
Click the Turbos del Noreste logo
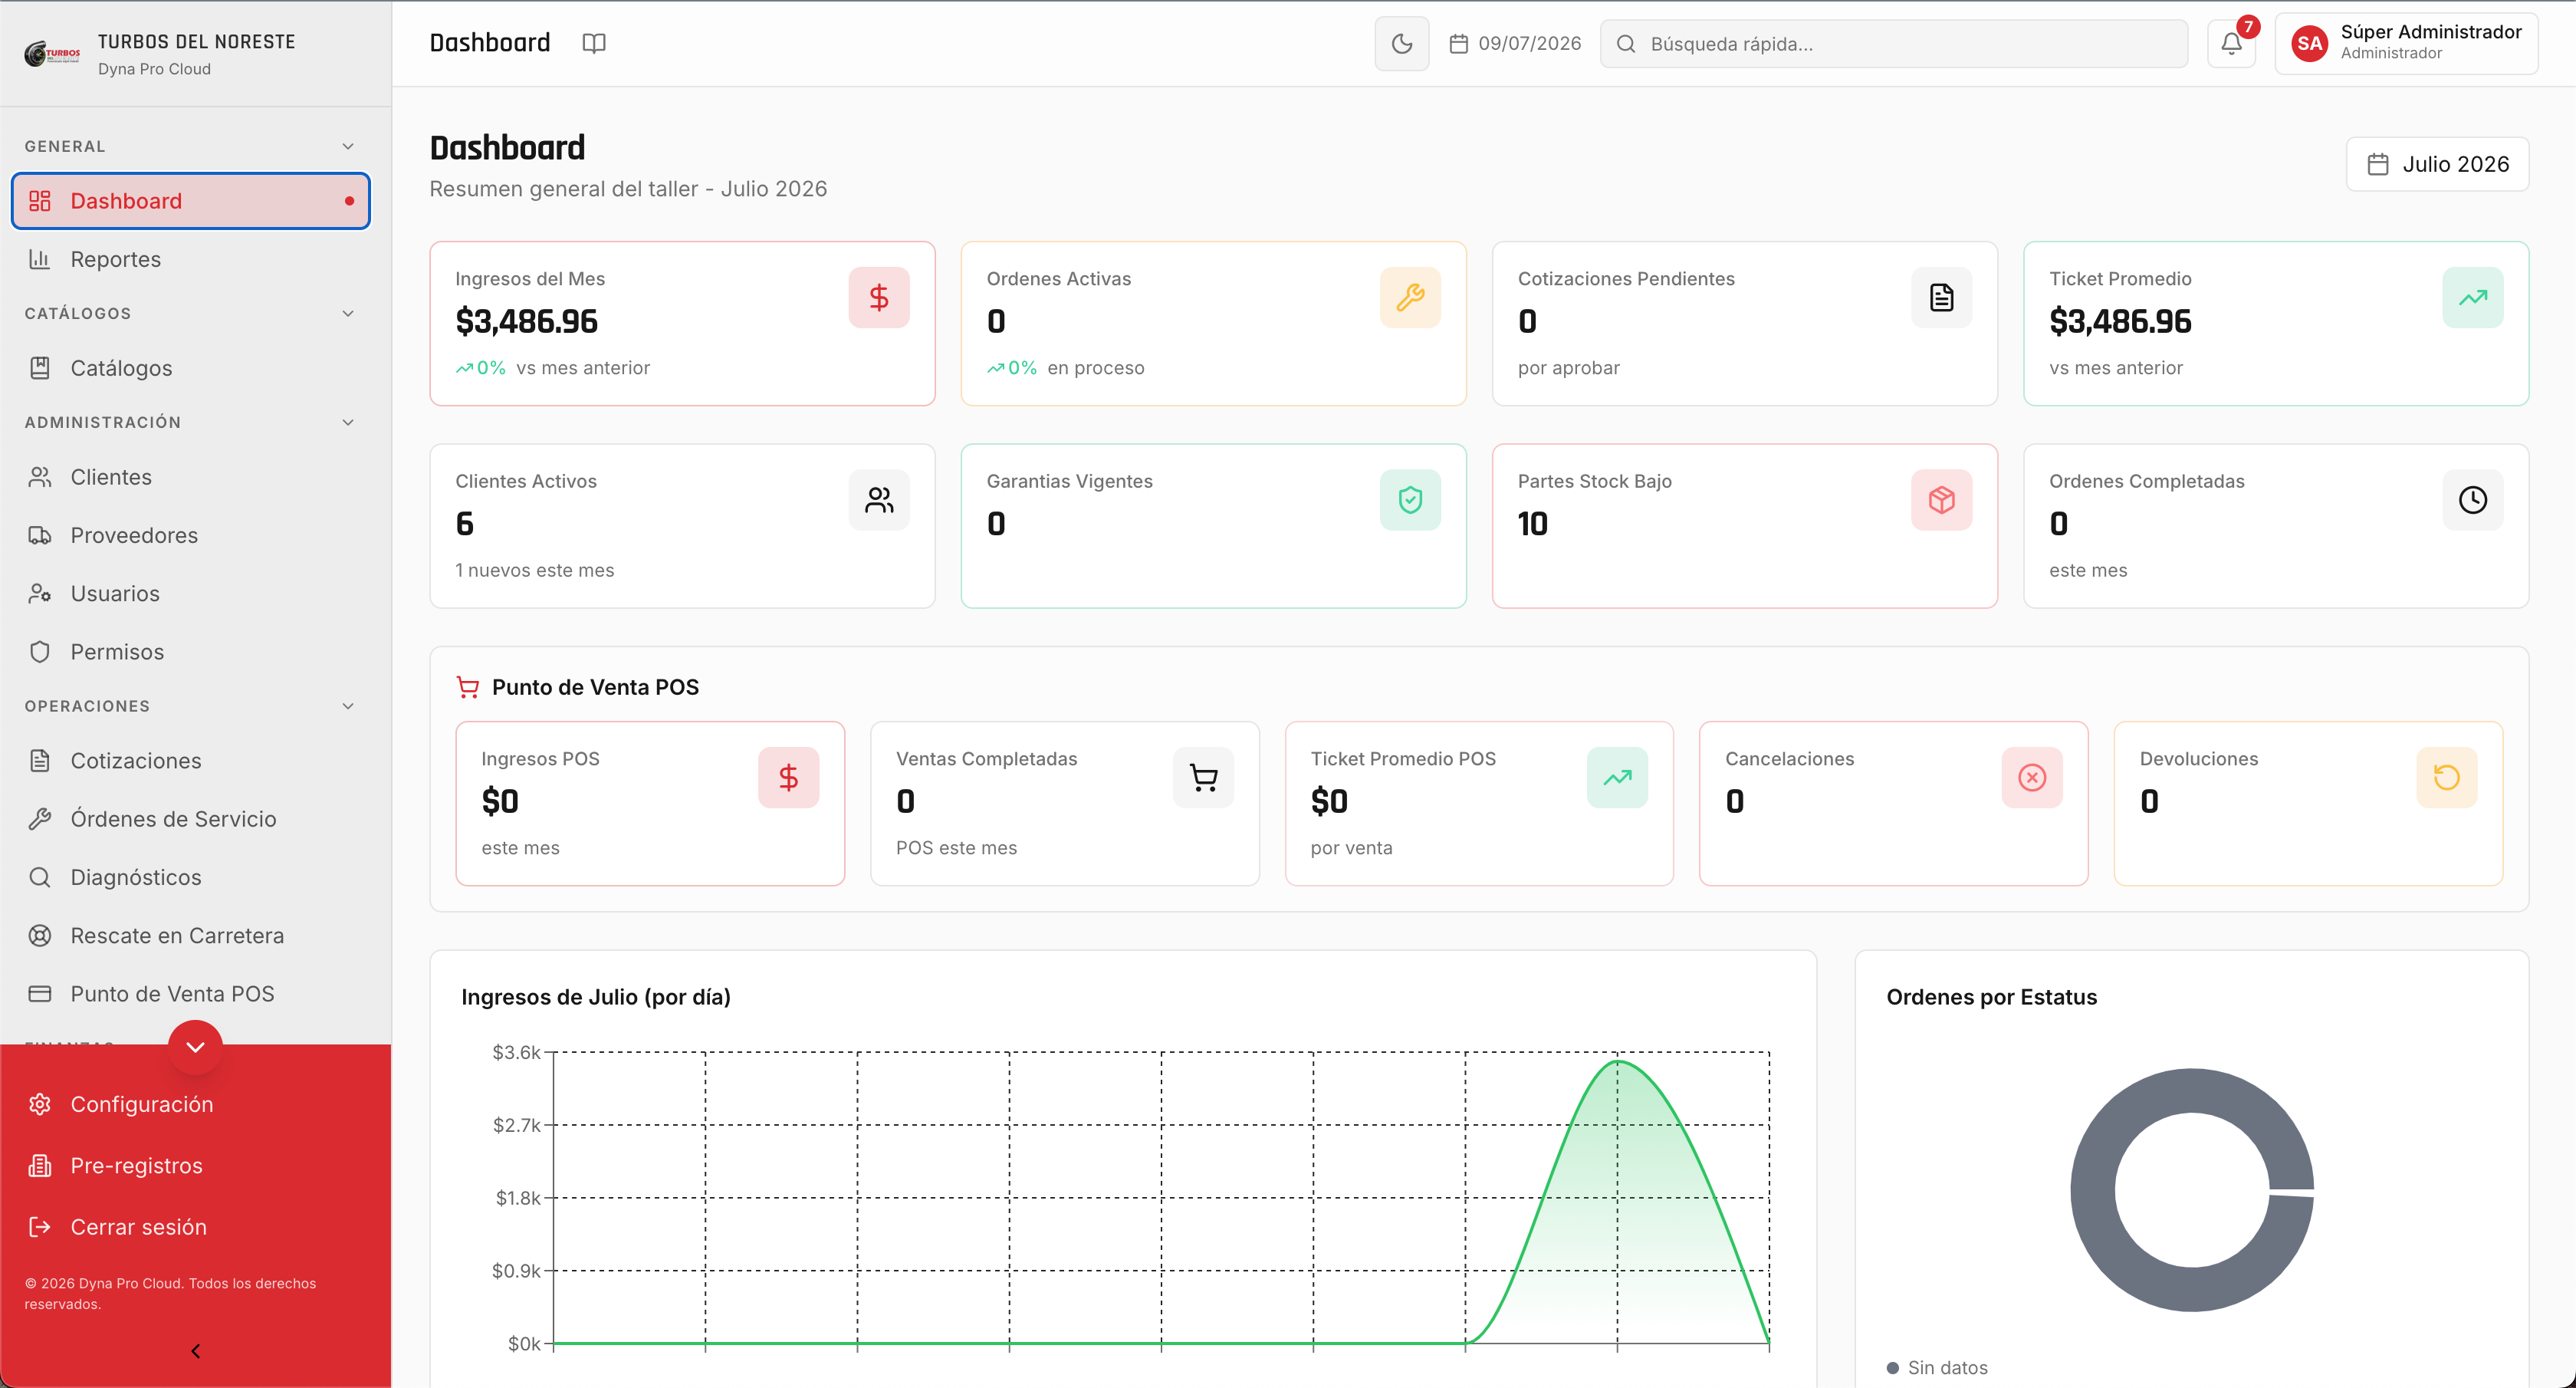pos(52,54)
